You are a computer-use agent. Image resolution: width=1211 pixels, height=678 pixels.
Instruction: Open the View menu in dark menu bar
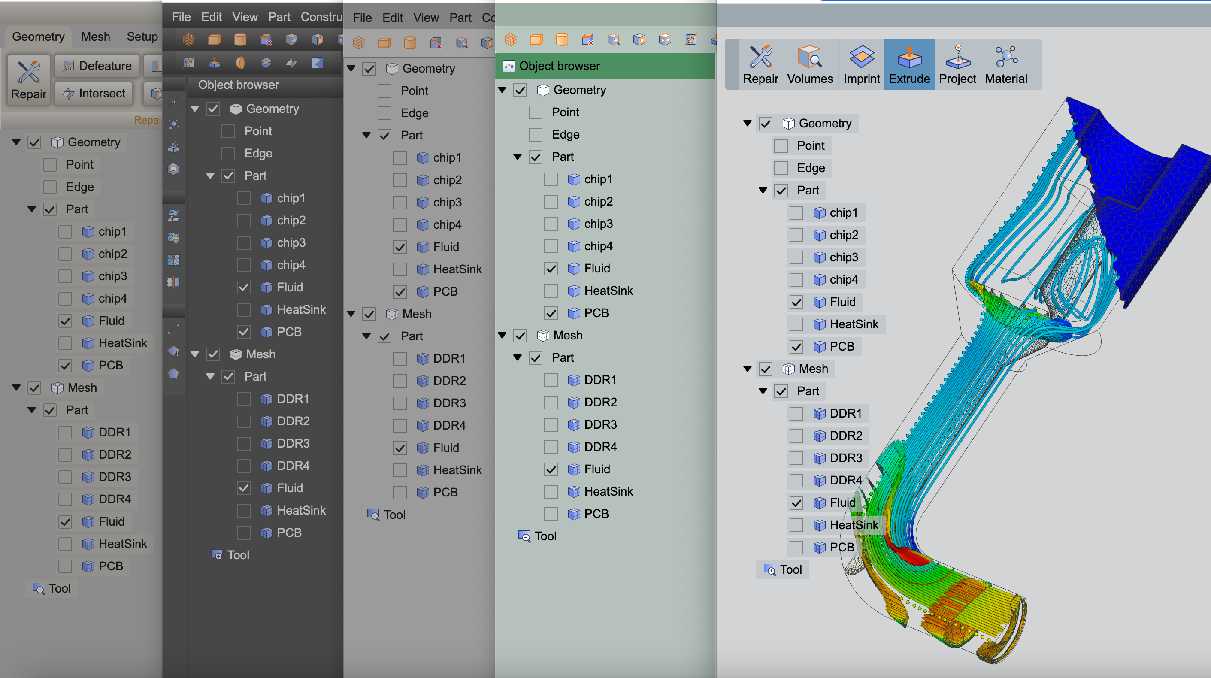pos(245,17)
